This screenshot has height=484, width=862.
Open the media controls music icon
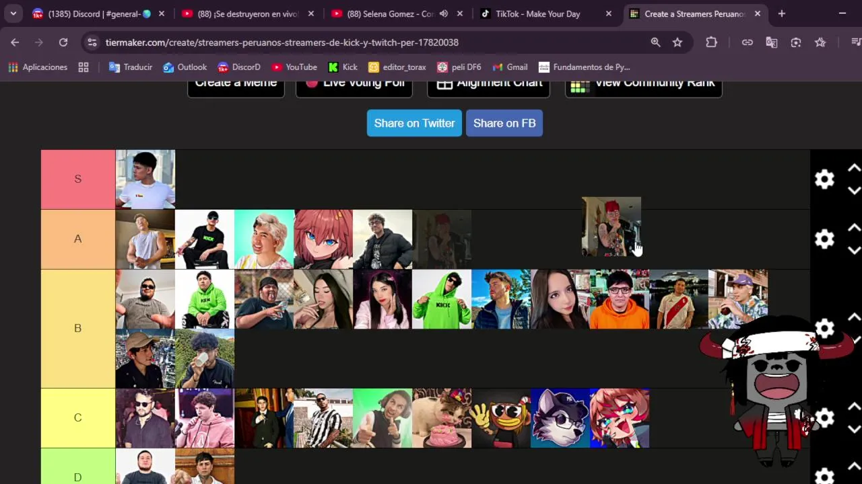[855, 42]
